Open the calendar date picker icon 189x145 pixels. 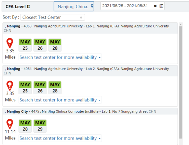coord(161,6)
